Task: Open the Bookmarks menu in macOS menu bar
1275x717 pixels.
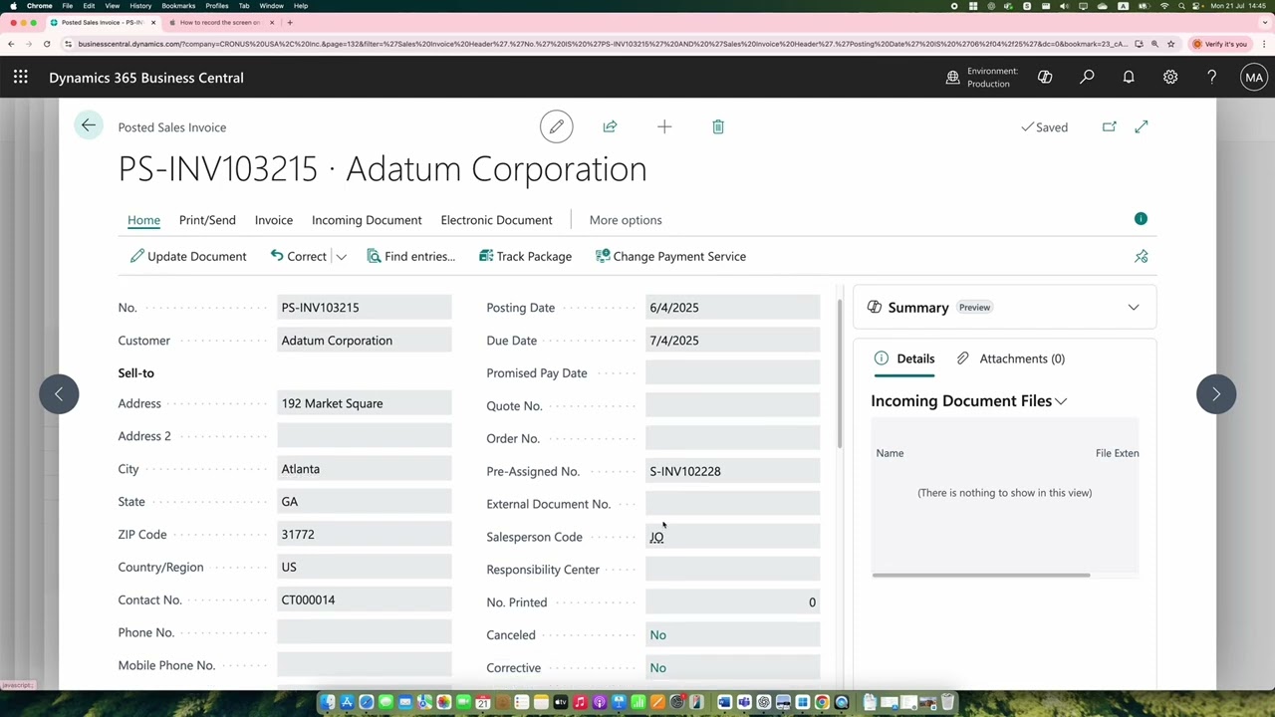Action: pos(178,6)
